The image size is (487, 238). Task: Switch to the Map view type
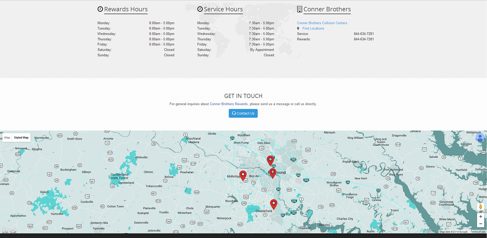(7, 138)
